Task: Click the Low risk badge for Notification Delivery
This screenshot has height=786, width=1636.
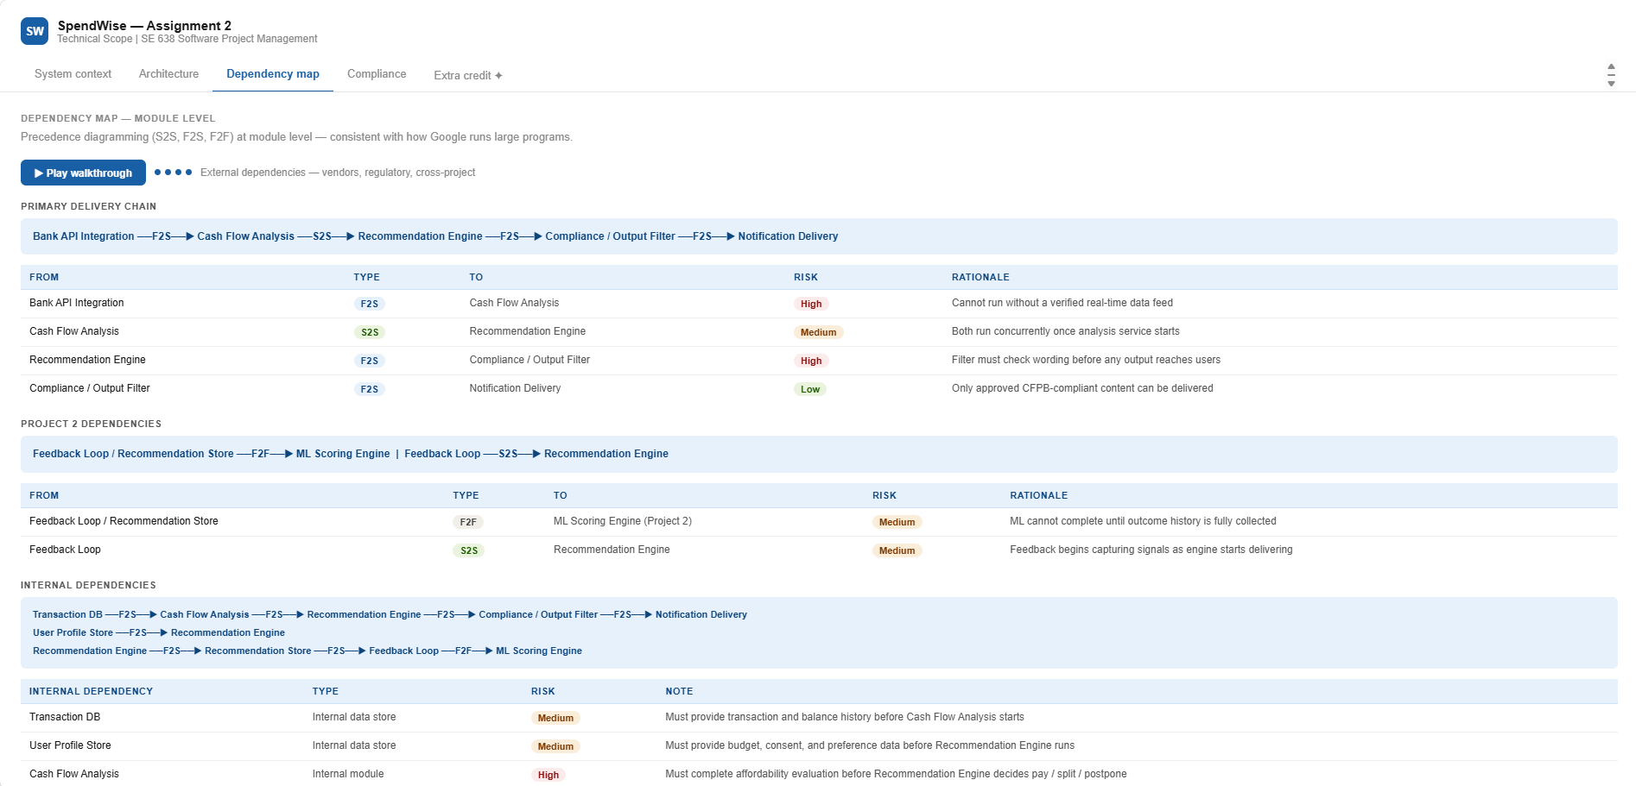Action: click(x=810, y=389)
